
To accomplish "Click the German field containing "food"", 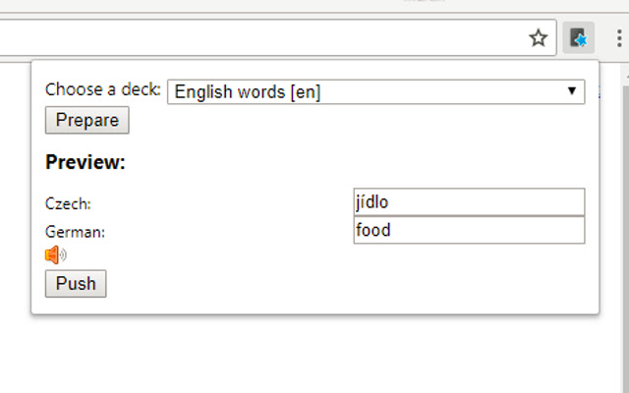I will pyautogui.click(x=468, y=230).
